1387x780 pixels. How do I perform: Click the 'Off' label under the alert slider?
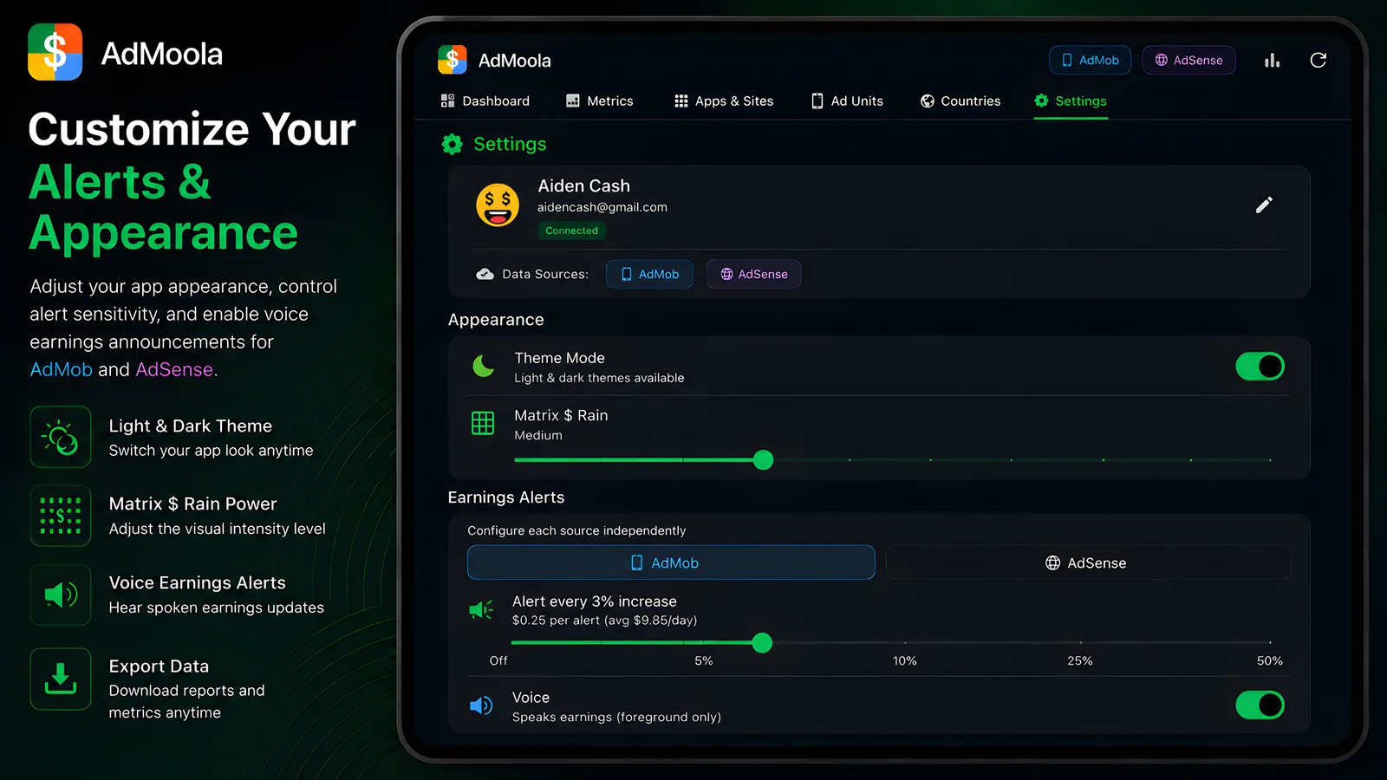point(498,660)
